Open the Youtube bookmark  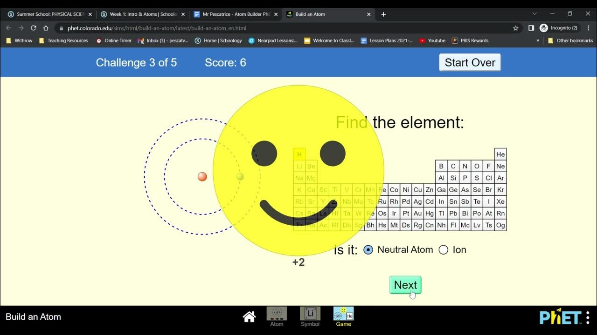432,40
